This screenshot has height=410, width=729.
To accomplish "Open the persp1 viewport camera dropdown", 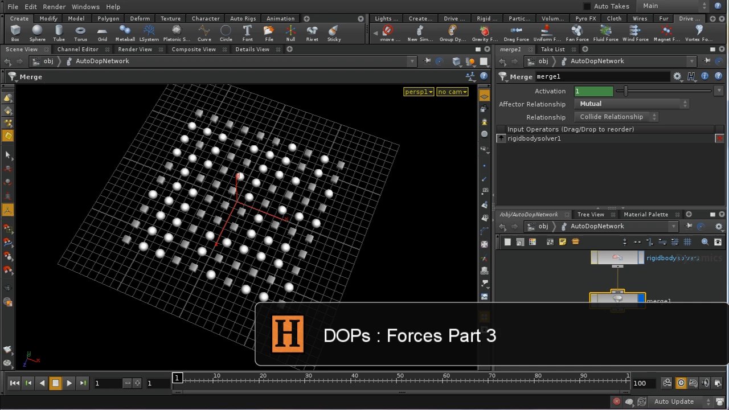I will coord(418,92).
